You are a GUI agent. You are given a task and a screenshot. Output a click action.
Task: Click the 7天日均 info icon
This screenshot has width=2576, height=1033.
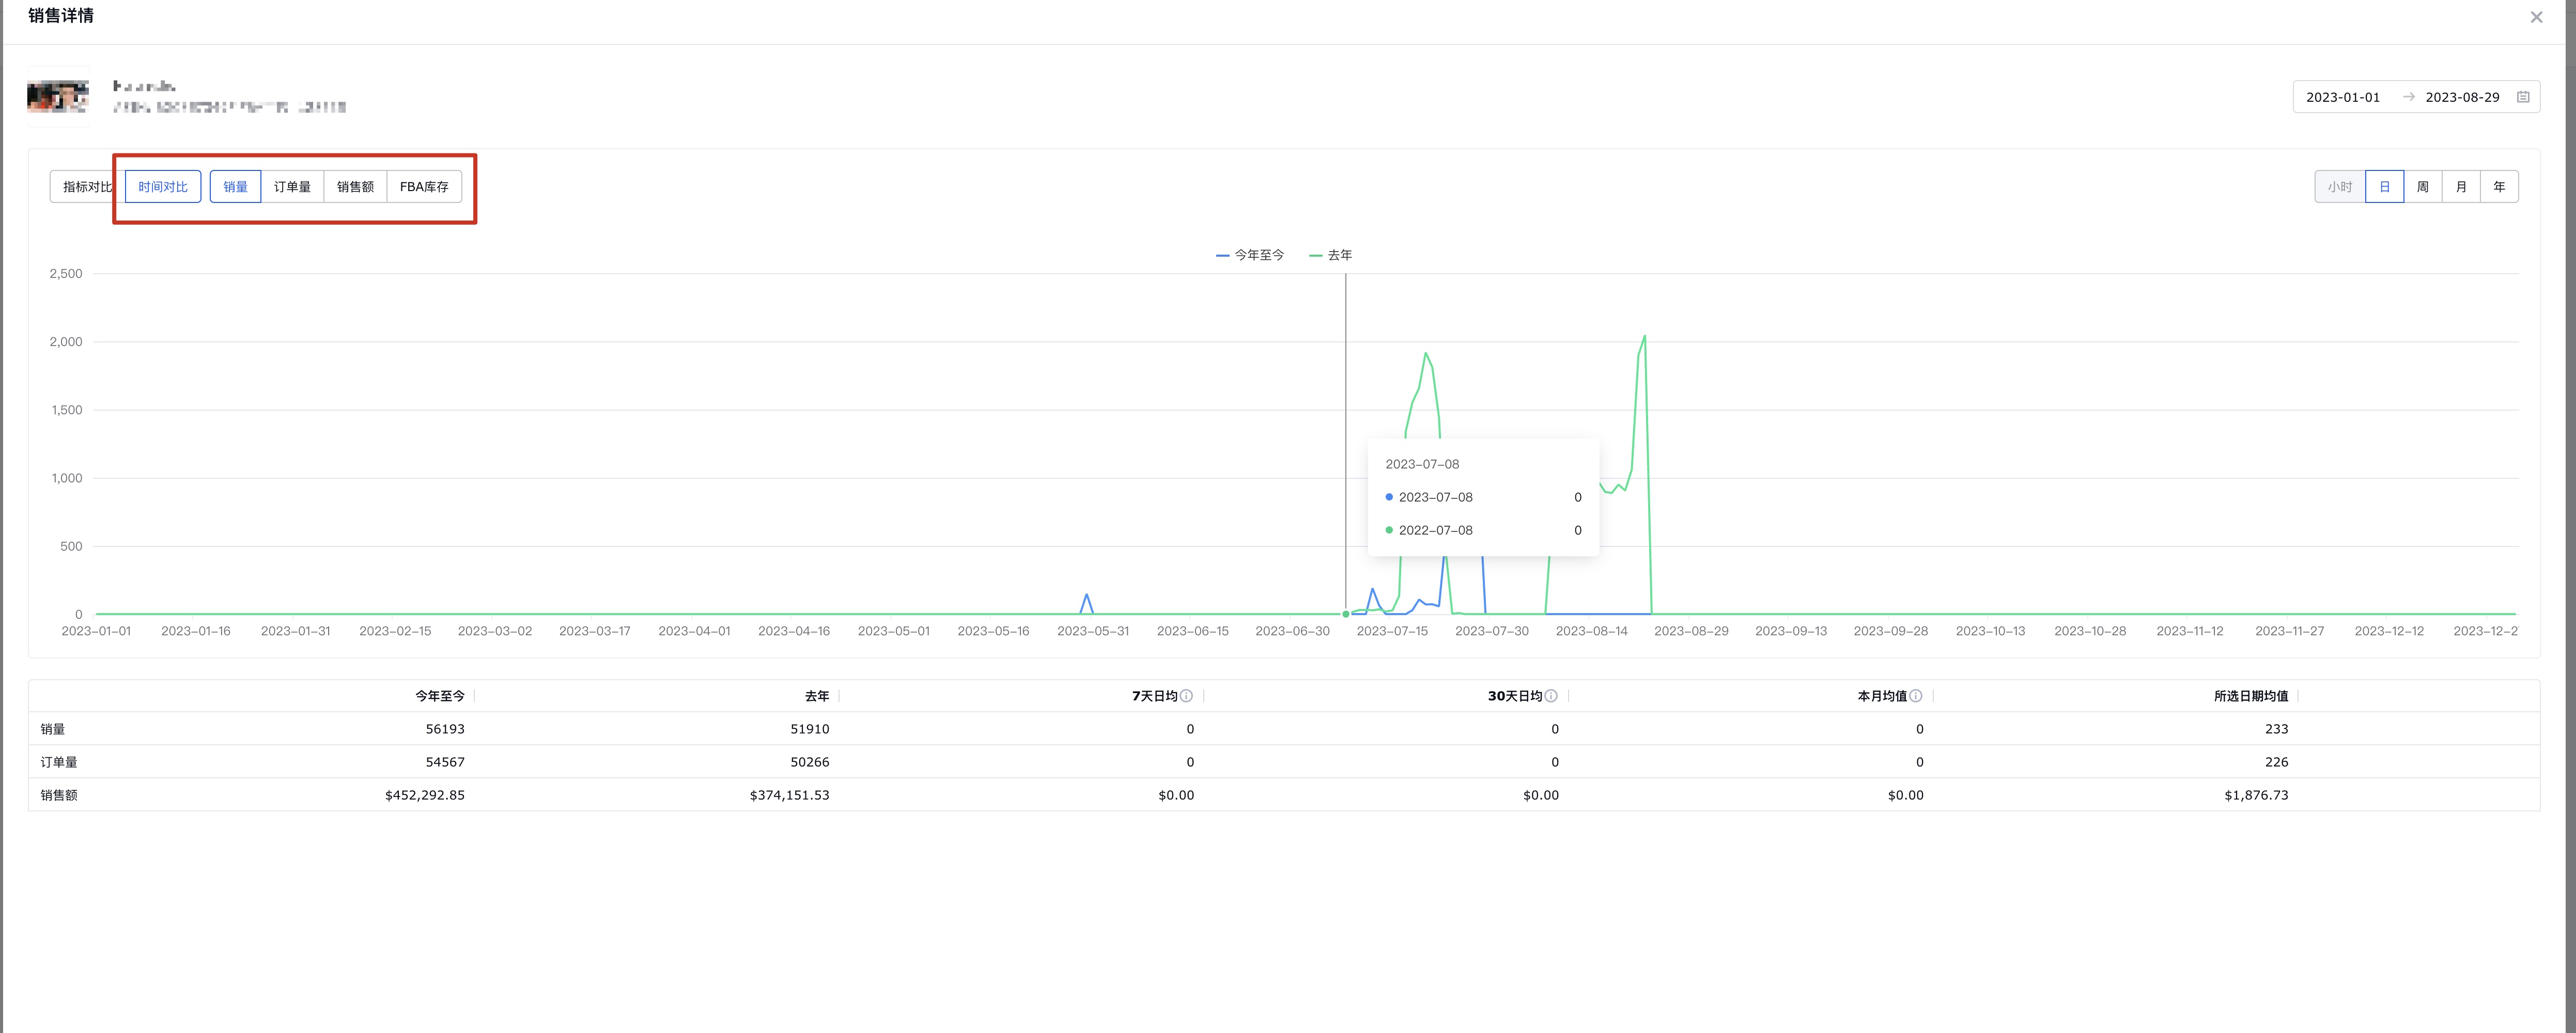click(1186, 696)
